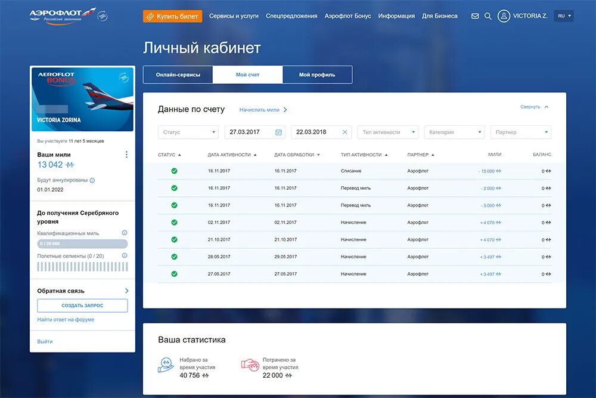Open the Категория filter dropdown
Image resolution: width=596 pixels, height=398 pixels.
454,132
